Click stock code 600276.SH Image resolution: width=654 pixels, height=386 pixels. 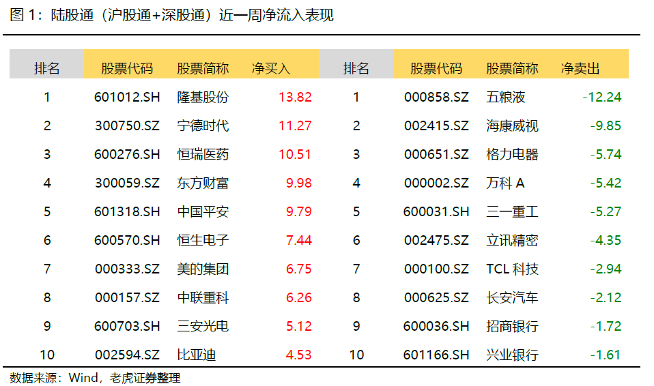coord(127,154)
